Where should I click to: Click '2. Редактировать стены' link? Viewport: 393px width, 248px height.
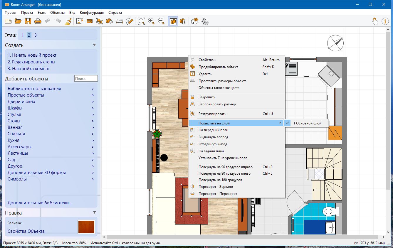pyautogui.click(x=31, y=62)
